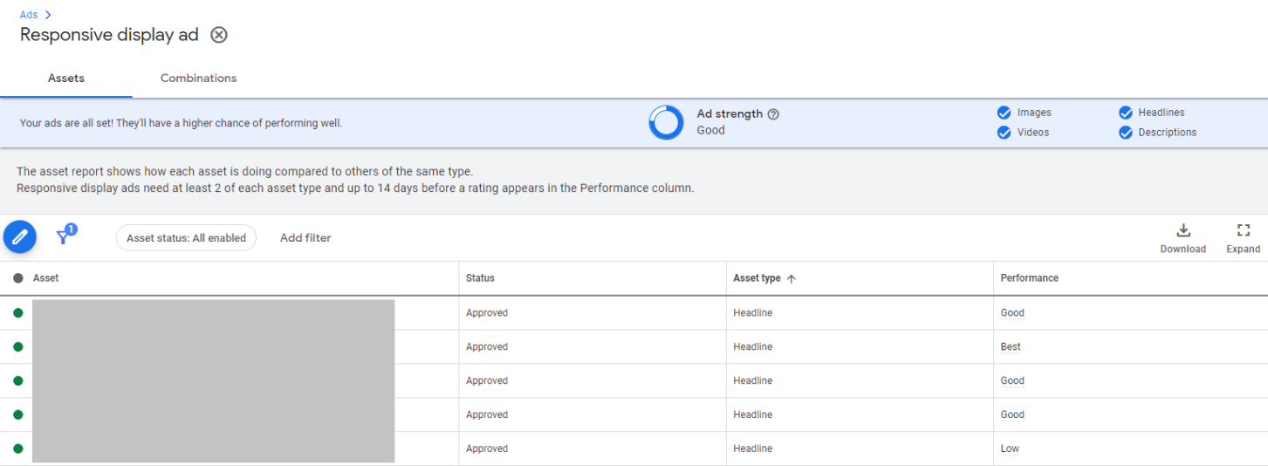The image size is (1268, 466).
Task: Open Asset status: All enabled filter chip
Action: [x=186, y=237]
